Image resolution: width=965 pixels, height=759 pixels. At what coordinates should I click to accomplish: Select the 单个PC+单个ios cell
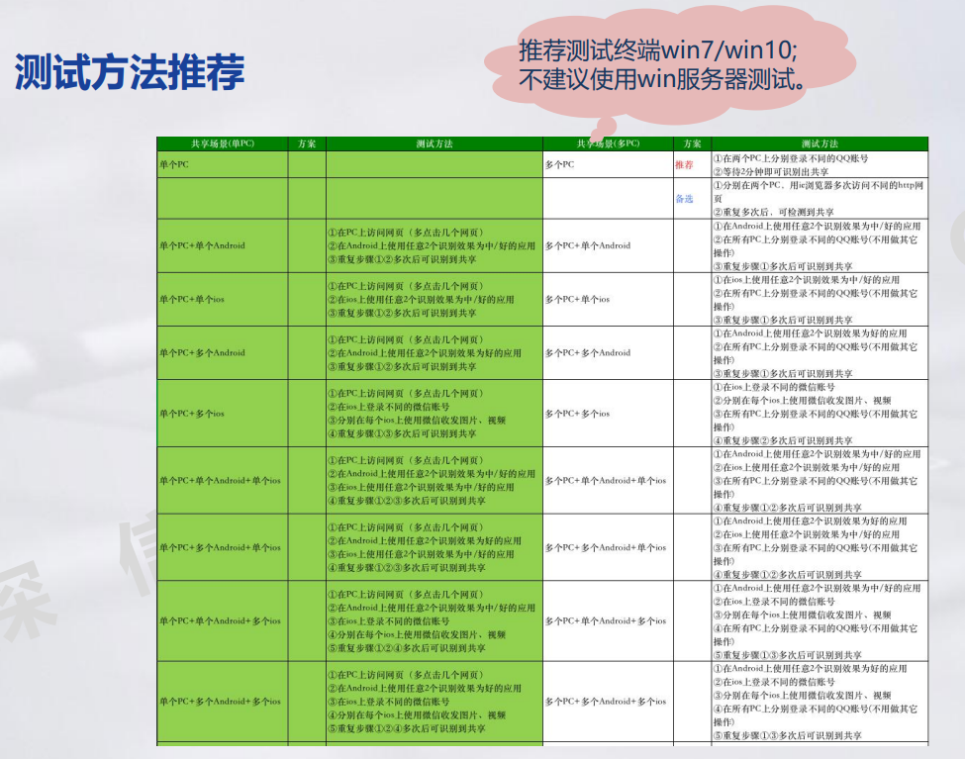(x=222, y=299)
